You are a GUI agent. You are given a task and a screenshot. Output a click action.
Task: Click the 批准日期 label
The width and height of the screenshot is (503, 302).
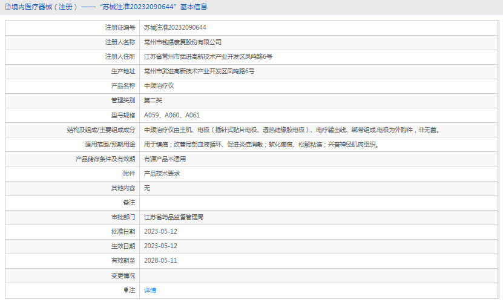(x=123, y=231)
